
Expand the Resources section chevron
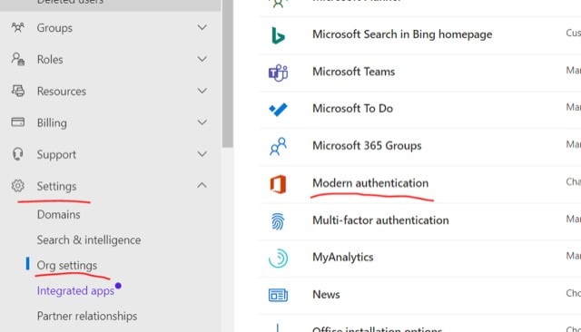202,91
